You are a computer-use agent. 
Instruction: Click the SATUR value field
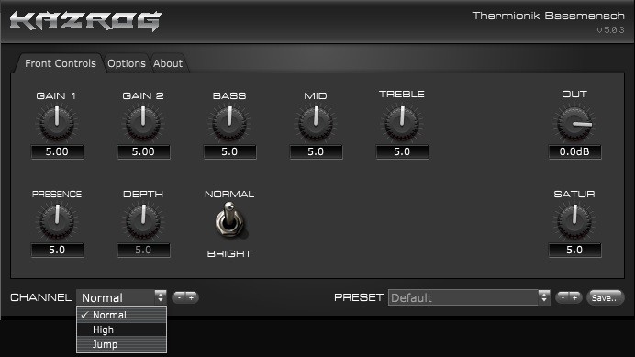point(574,250)
